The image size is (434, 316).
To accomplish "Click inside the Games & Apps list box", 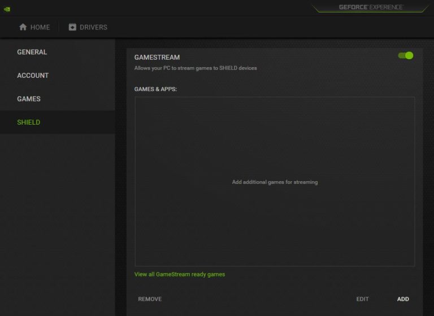I will 275,181.
